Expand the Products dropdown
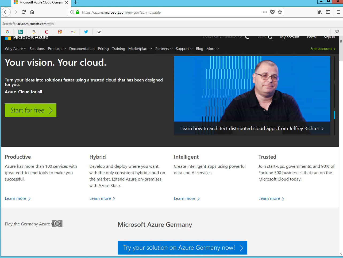Viewport: 343px width, 258px height. coord(57,49)
